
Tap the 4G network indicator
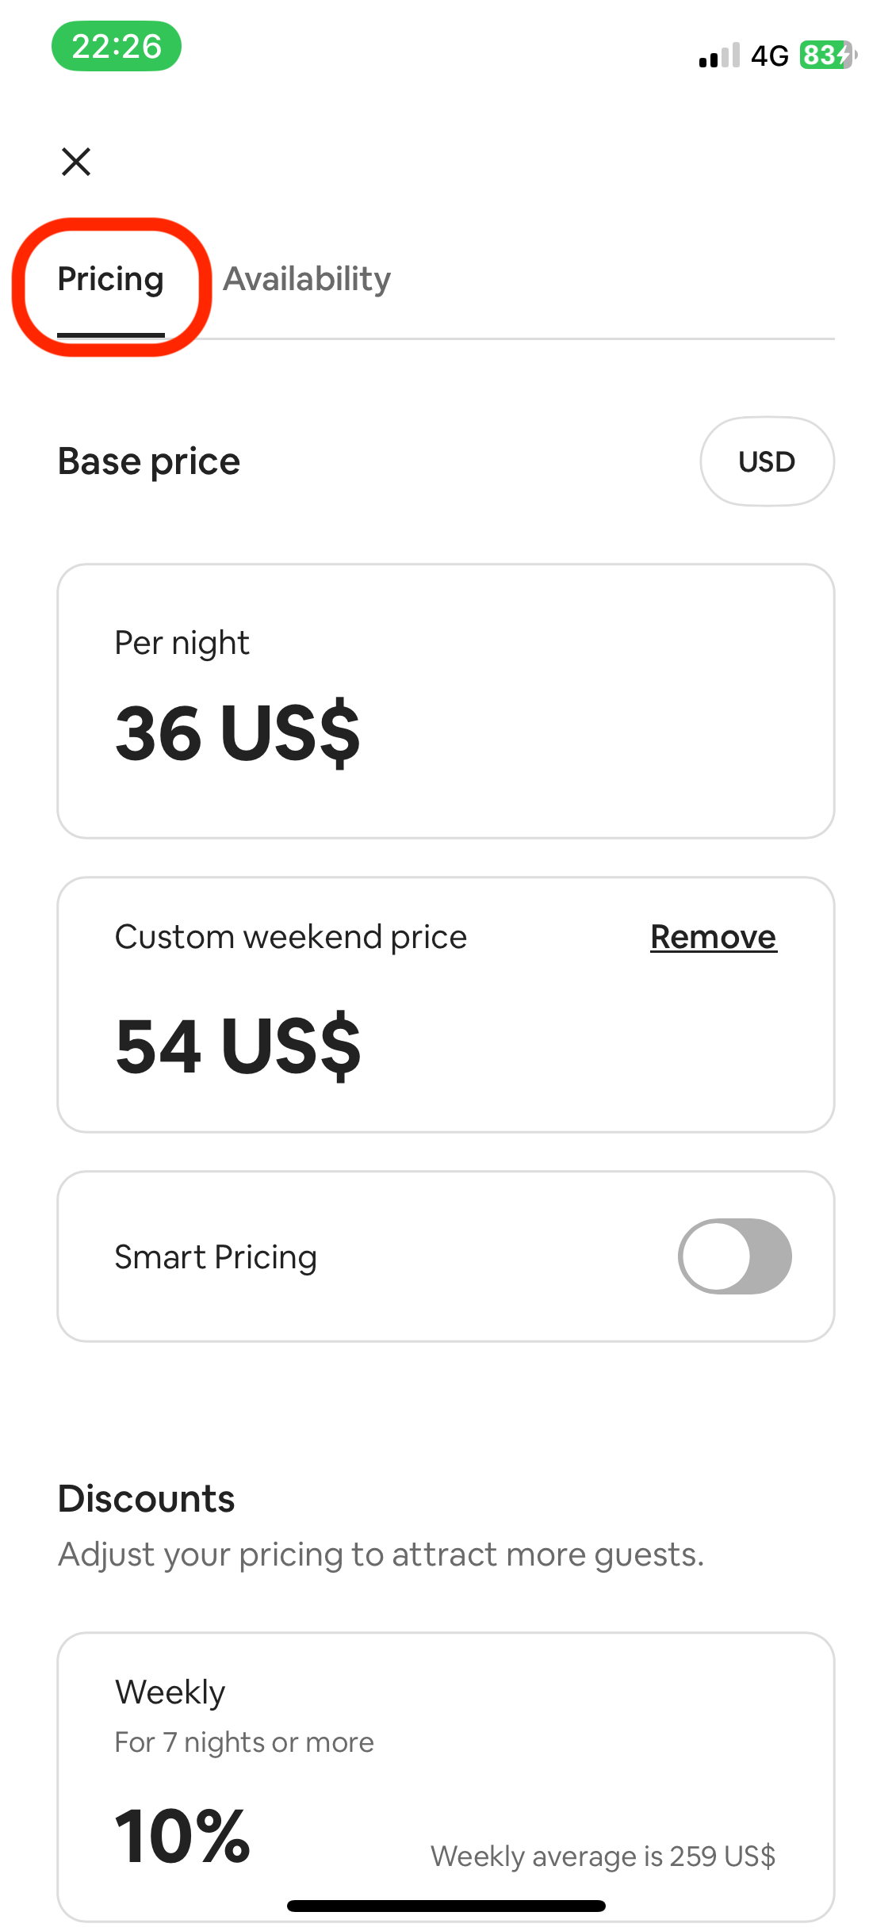click(x=770, y=55)
